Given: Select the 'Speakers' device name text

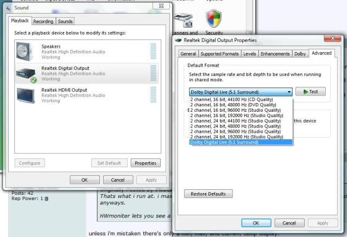Looking at the screenshot, I should click(x=51, y=47).
